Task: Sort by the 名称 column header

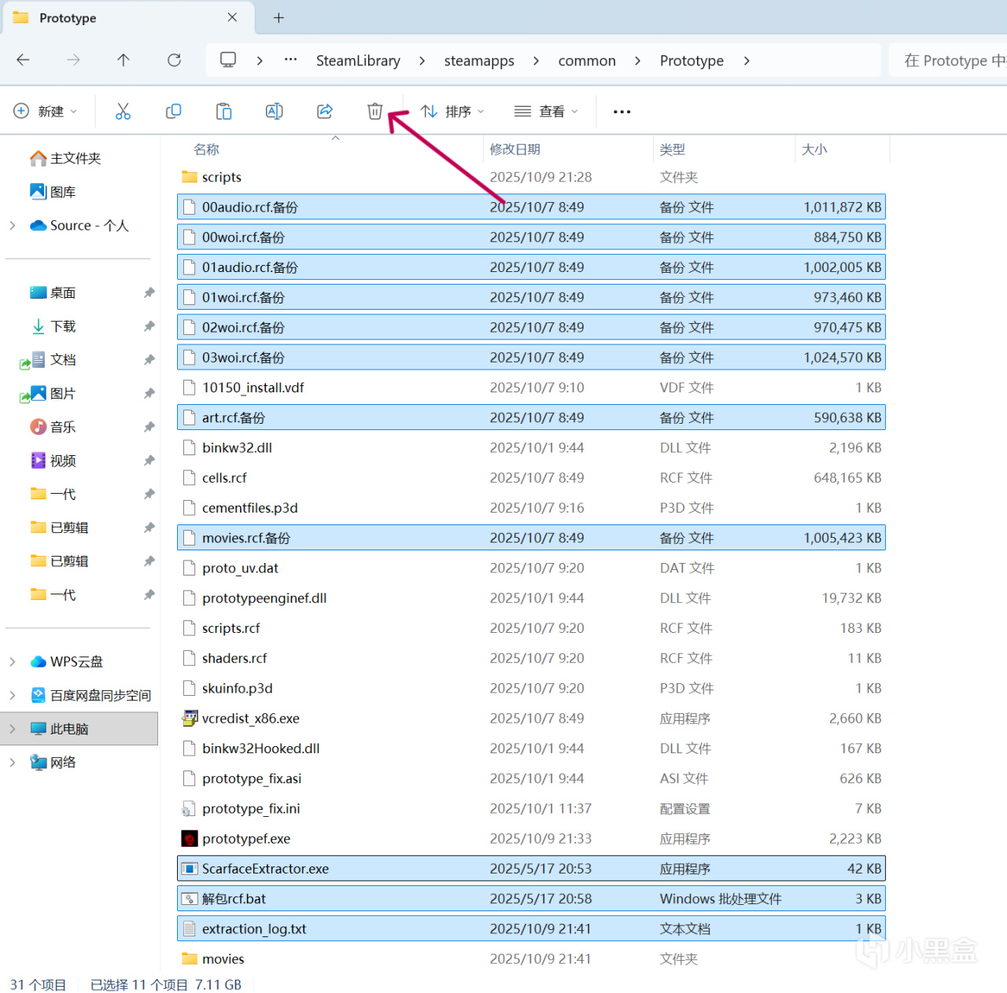Action: (206, 149)
